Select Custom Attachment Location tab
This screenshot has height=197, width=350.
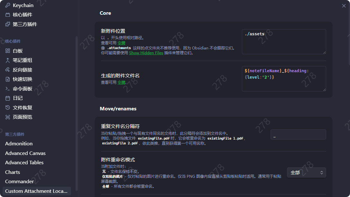click(36, 191)
